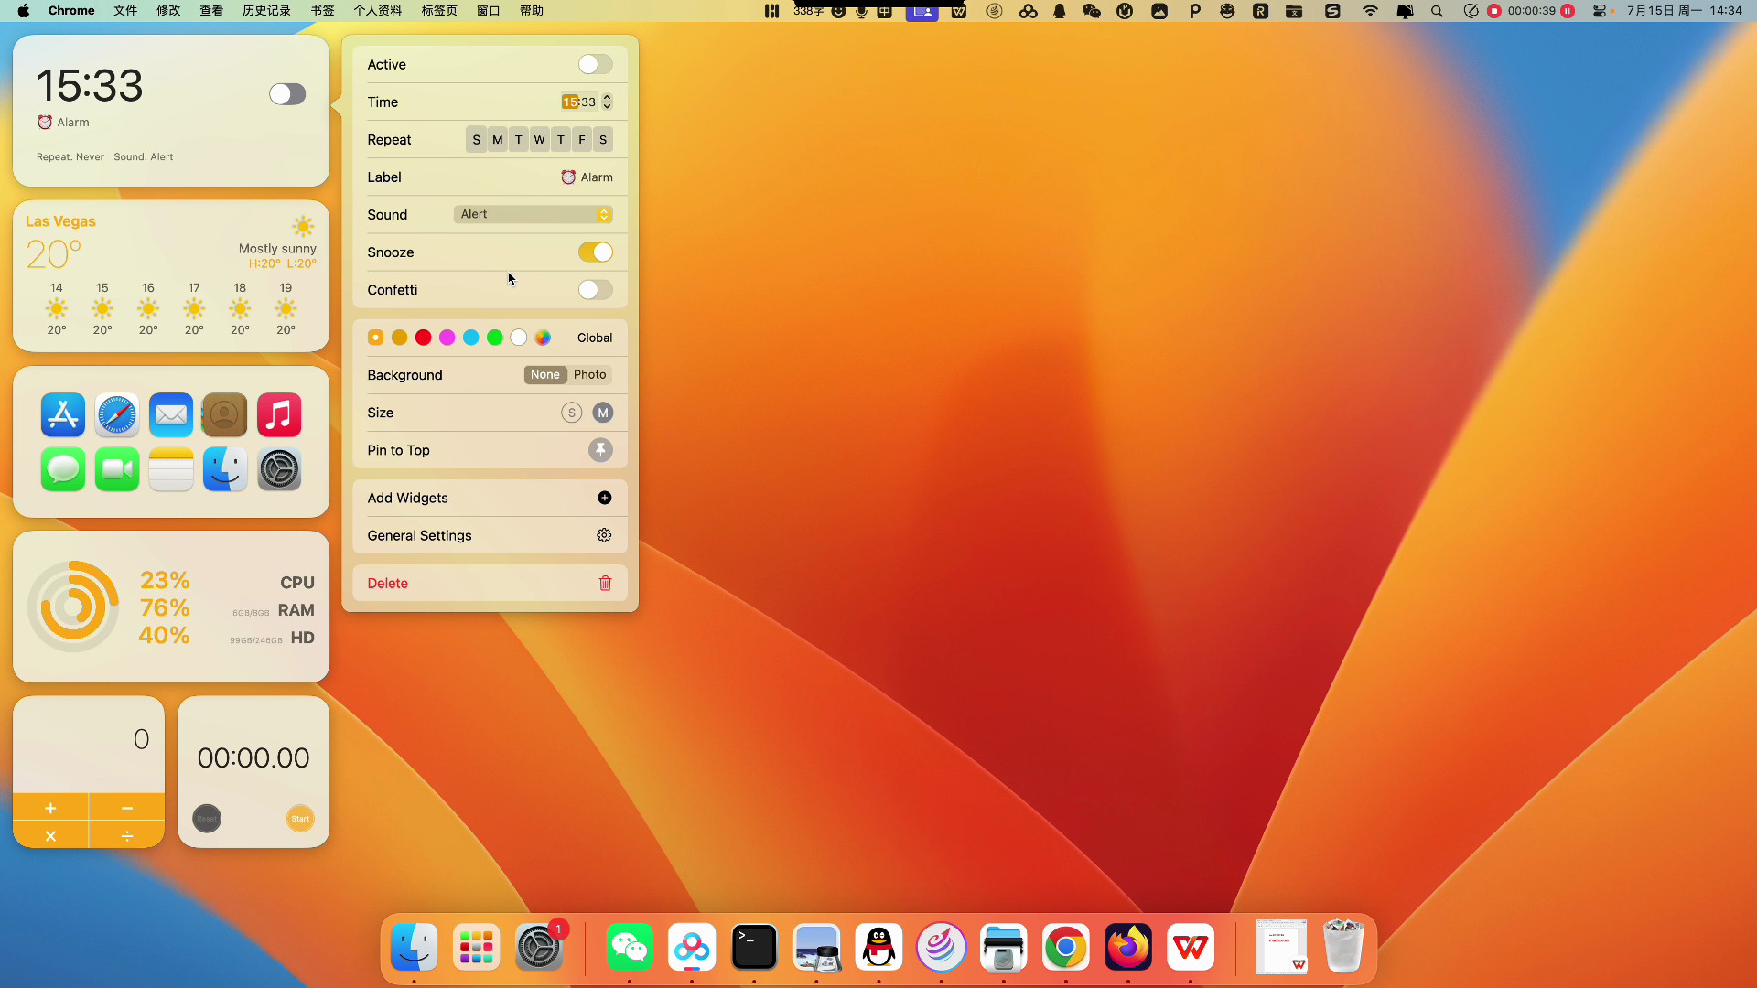Click the Terminal icon in dock

click(x=755, y=947)
